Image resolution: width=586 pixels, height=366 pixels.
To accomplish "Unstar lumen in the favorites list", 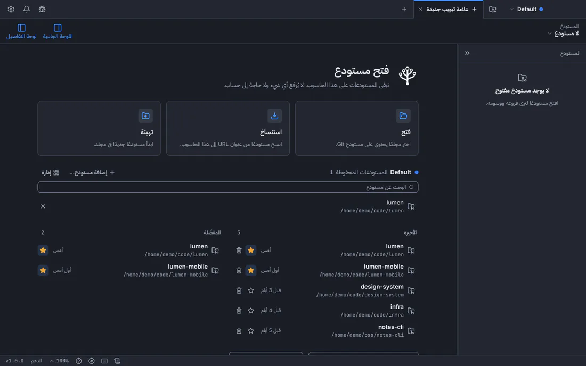I will [x=43, y=250].
